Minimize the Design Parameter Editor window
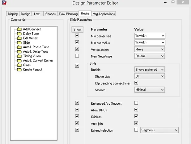Image resolution: width=191 pixels, height=144 pixels. click(x=165, y=2)
